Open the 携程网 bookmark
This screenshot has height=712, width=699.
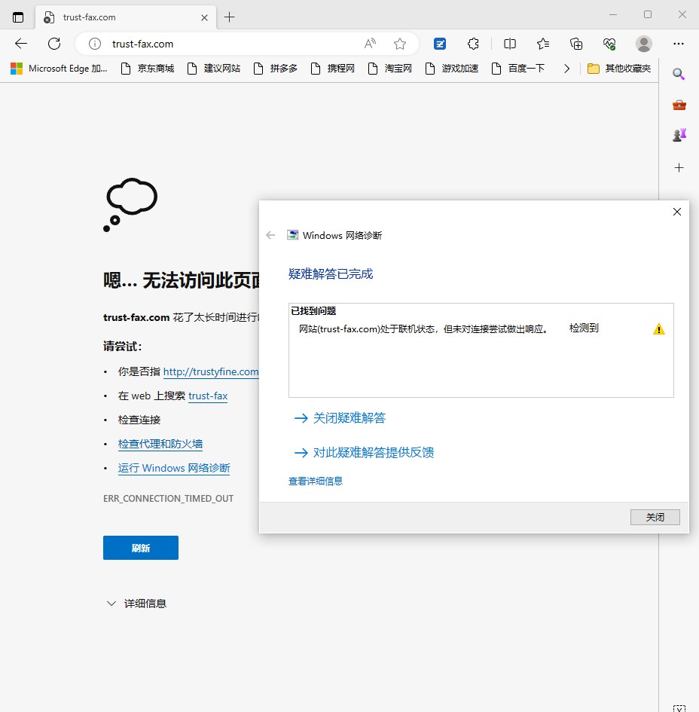[333, 68]
